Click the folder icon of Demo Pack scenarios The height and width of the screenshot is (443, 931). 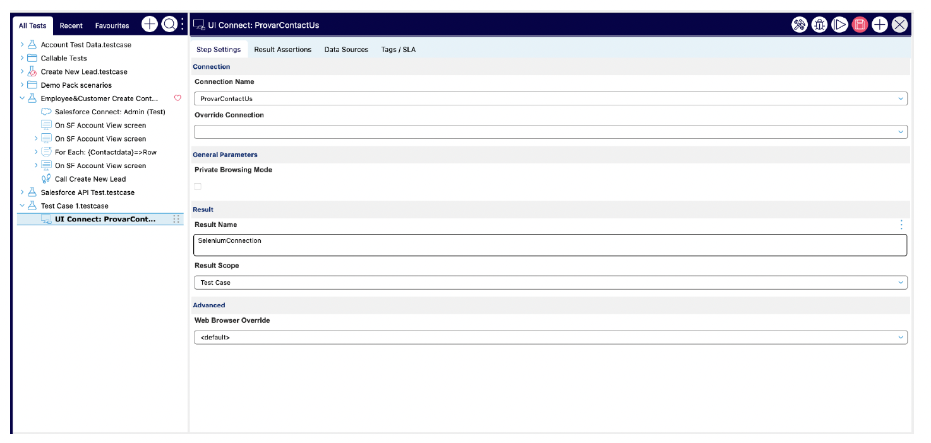32,85
